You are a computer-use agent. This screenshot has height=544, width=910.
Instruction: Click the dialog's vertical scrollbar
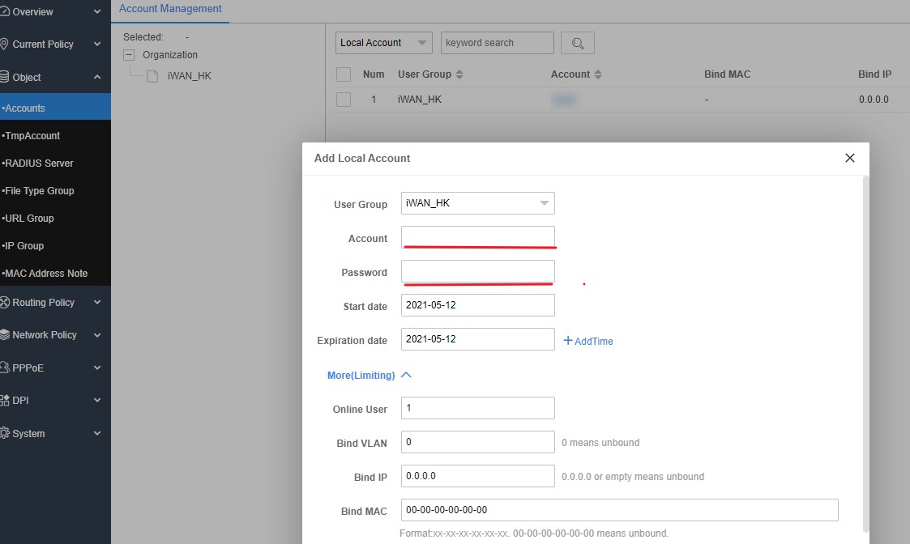point(866,354)
